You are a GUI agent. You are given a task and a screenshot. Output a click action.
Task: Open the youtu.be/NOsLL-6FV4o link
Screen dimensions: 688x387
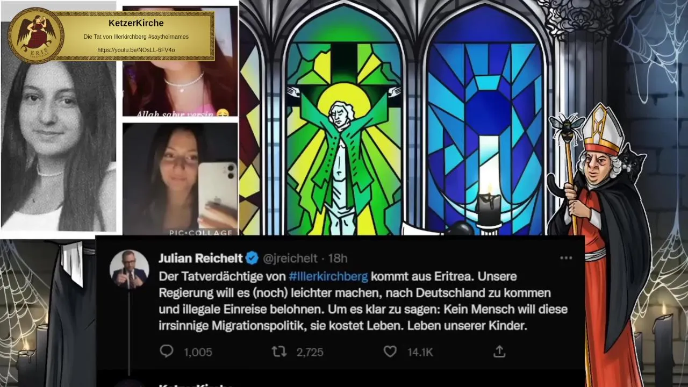(x=136, y=50)
